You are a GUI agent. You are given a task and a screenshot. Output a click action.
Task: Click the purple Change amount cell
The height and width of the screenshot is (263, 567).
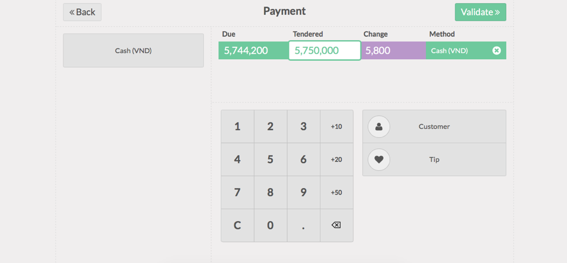pos(394,51)
